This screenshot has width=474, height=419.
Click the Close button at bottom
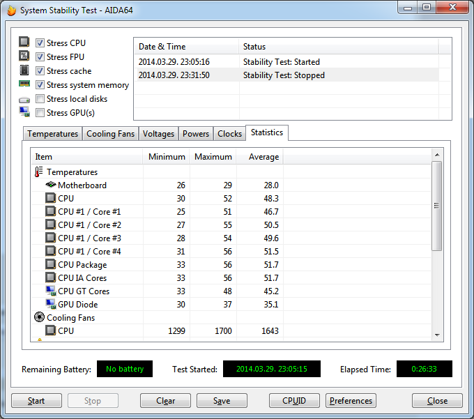[437, 401]
